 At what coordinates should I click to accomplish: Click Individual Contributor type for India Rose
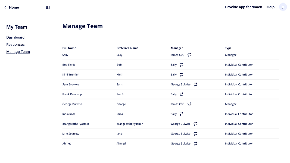pyautogui.click(x=239, y=114)
